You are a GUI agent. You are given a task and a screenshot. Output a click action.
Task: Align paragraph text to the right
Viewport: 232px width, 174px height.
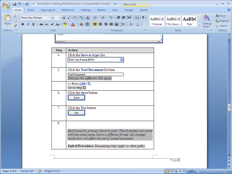pos(105,24)
